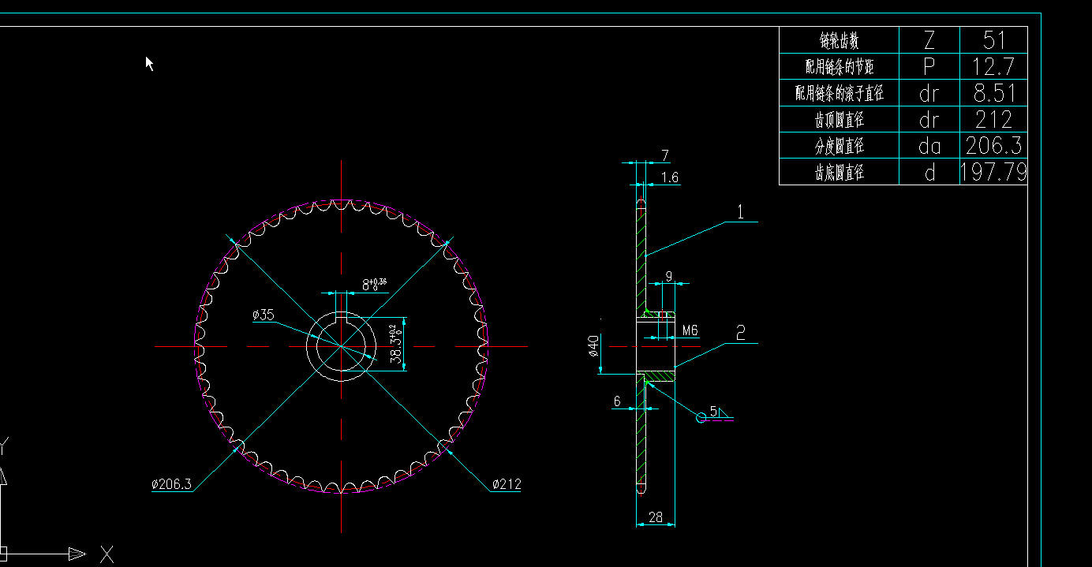The width and height of the screenshot is (1092, 567).
Task: Select the 配用链条的滚子直径 label cell
Action: (x=839, y=93)
